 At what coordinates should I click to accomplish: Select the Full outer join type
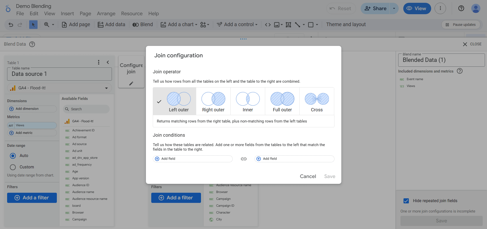pos(282,101)
